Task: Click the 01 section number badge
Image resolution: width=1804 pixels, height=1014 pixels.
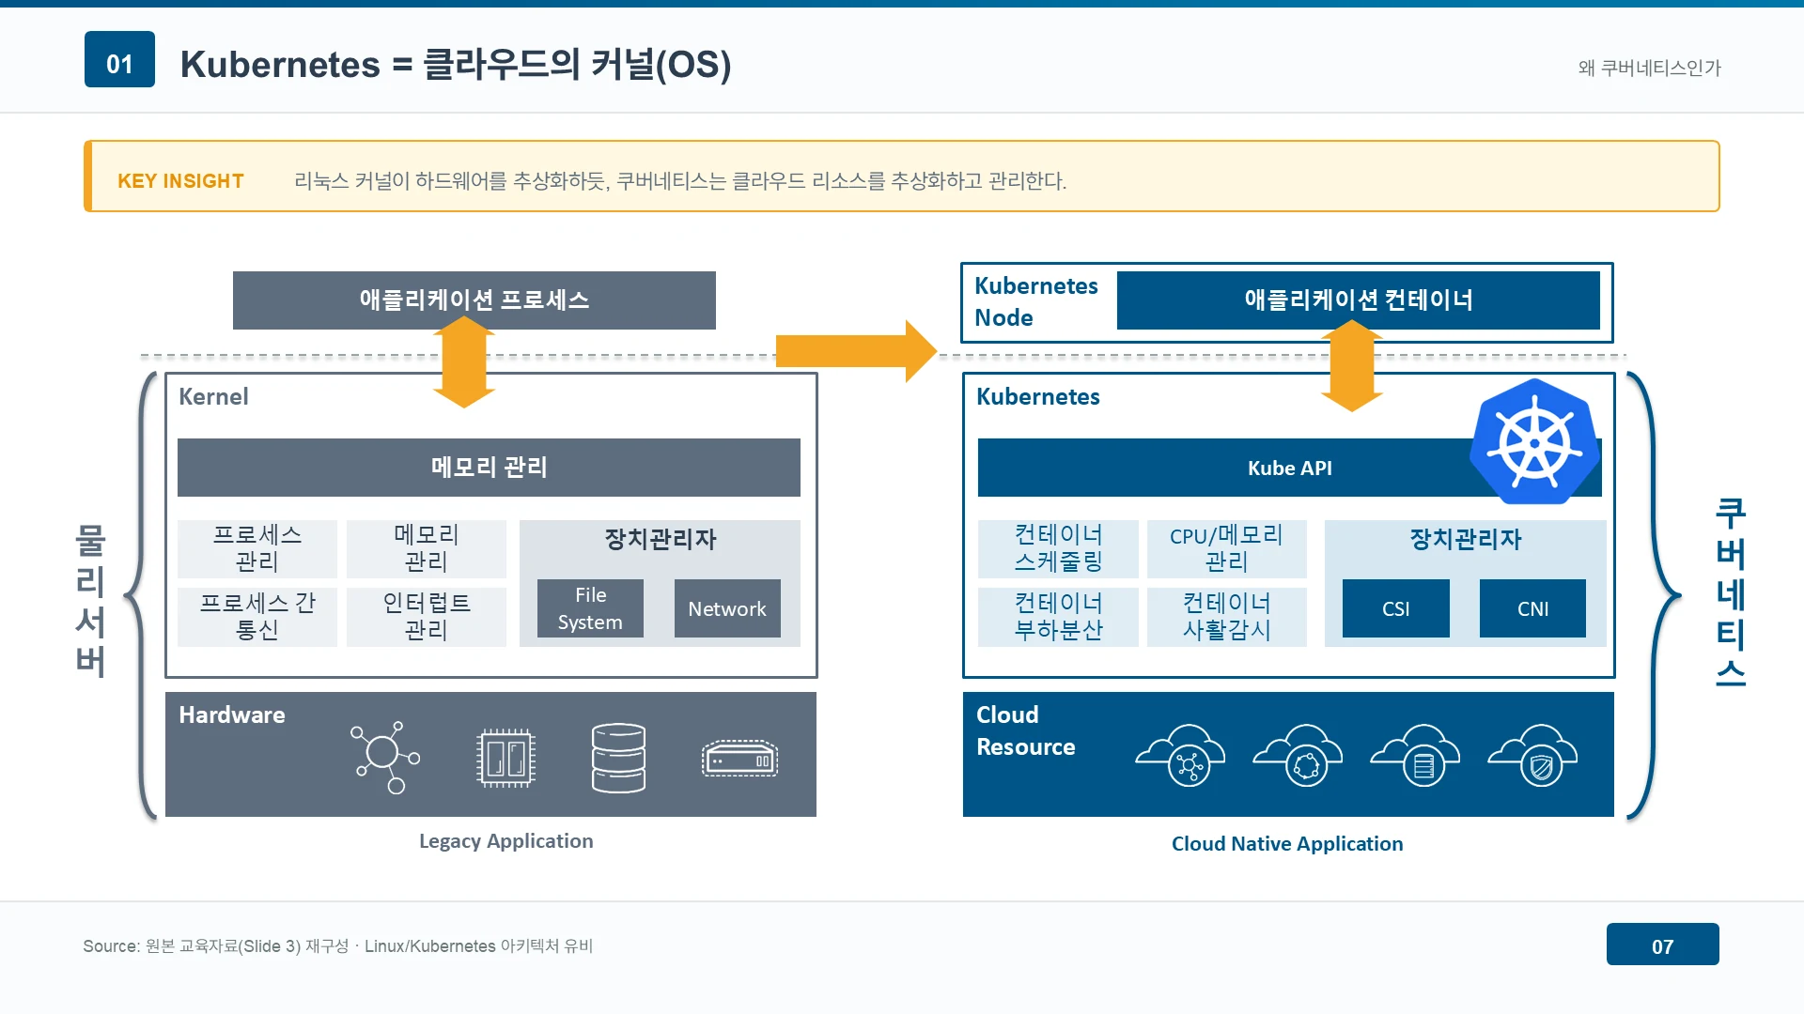Action: pos(119,59)
